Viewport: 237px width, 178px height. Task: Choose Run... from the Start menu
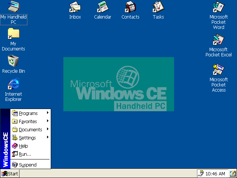click(30, 154)
